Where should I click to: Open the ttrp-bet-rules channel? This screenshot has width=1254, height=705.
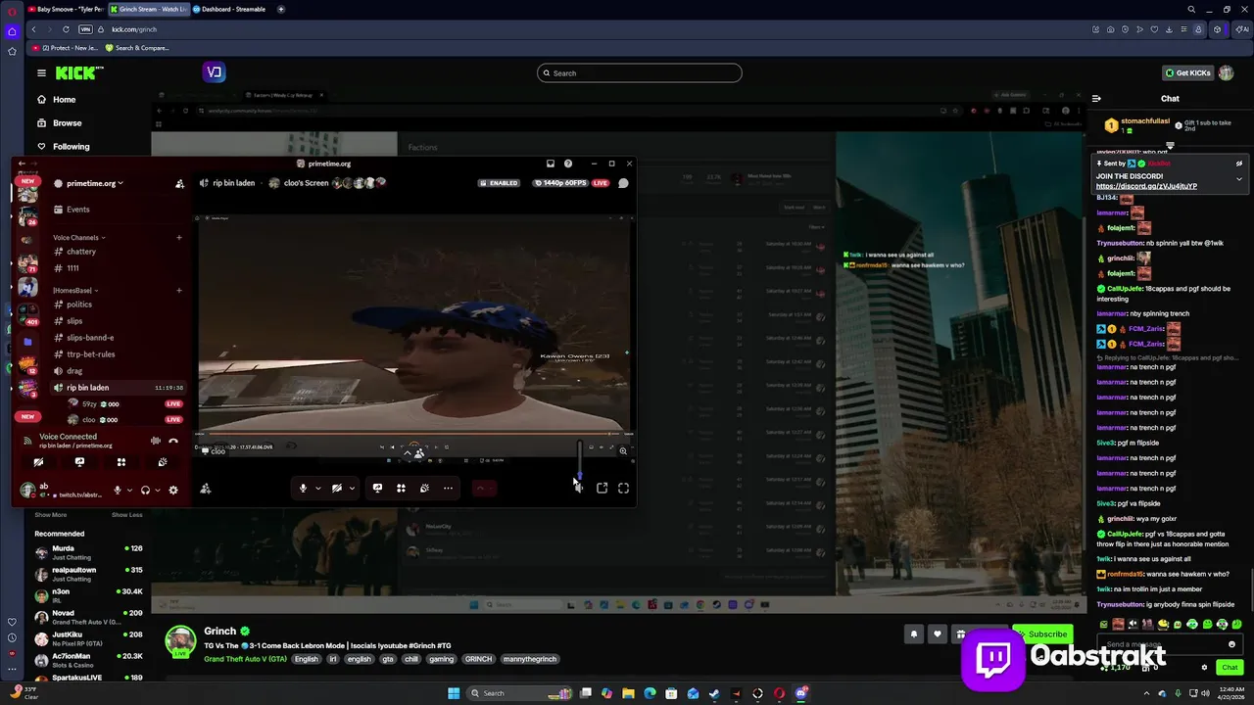click(84, 354)
